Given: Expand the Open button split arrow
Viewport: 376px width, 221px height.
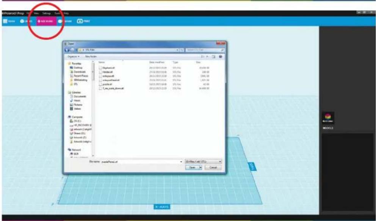Looking at the screenshot, I should 201,167.
